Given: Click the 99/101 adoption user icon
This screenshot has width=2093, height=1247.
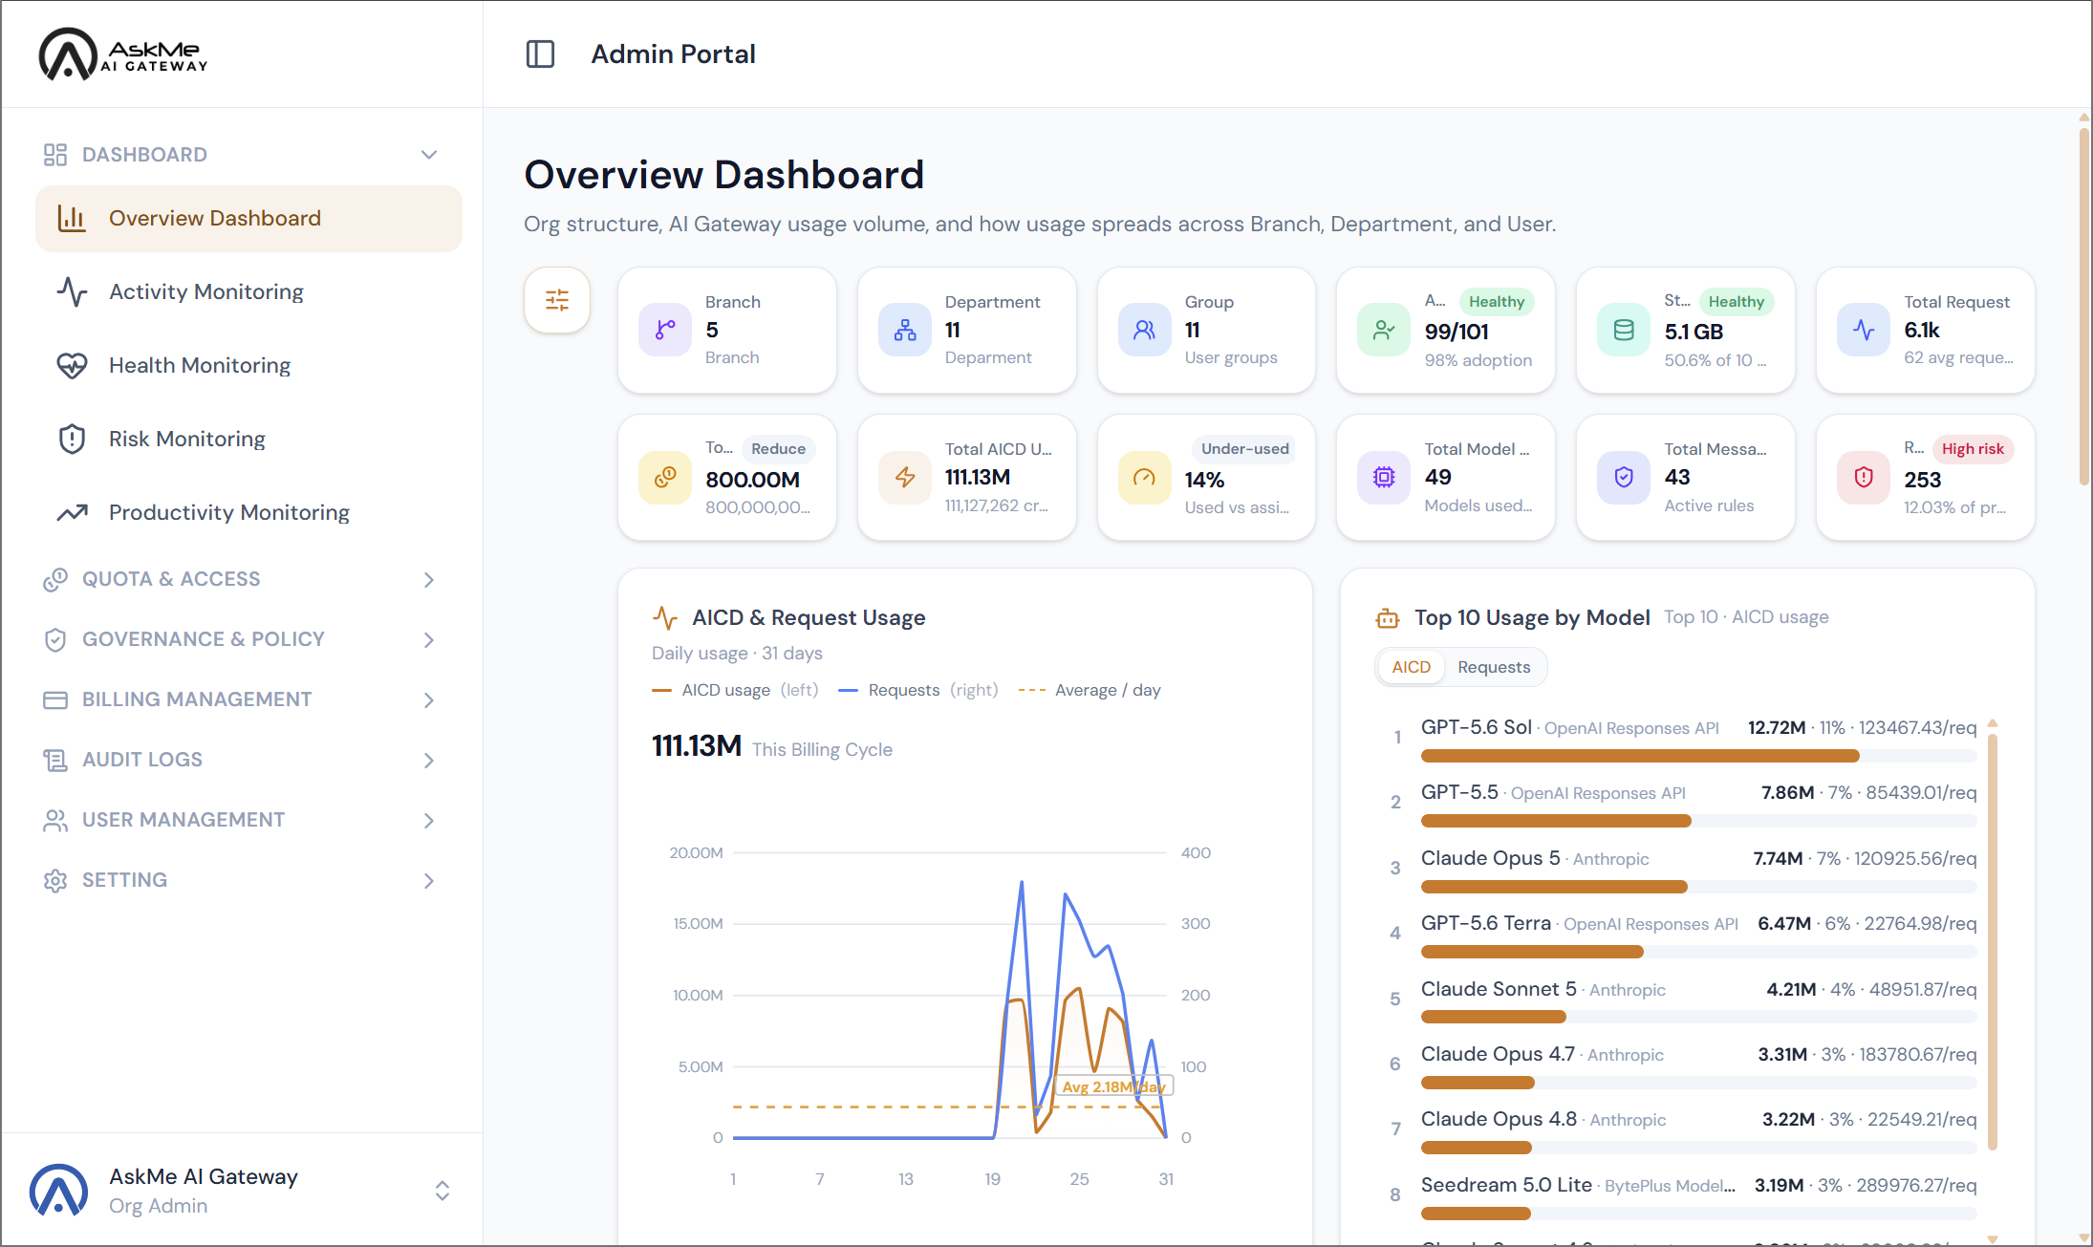Looking at the screenshot, I should click(x=1384, y=330).
